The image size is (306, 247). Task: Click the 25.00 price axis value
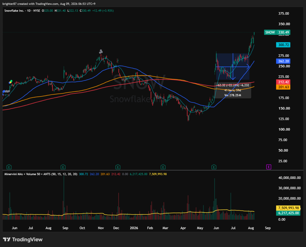coord(283,161)
